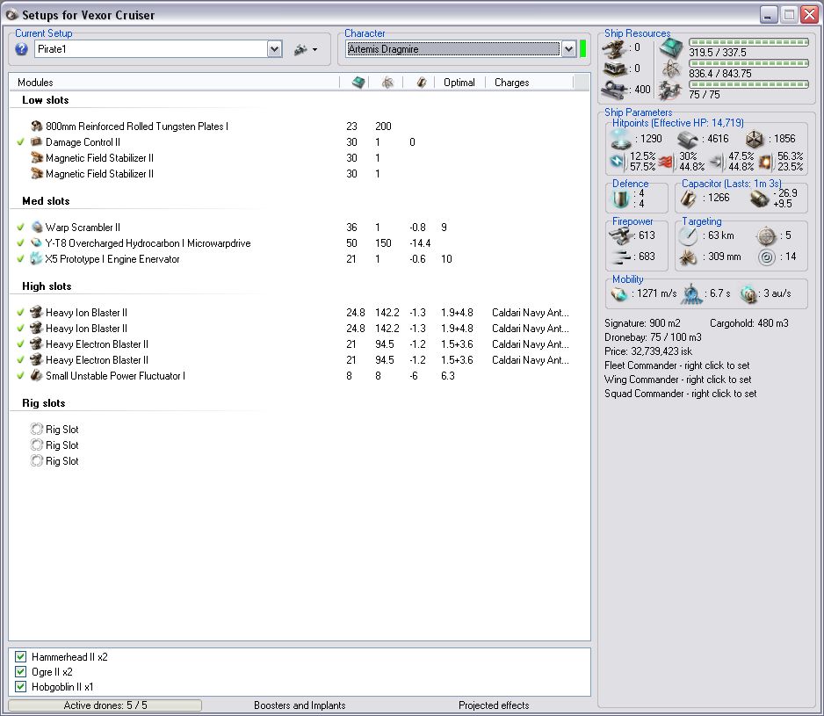Click the Damage Control II module icon
Viewport: 824px width, 716px height.
coord(37,142)
